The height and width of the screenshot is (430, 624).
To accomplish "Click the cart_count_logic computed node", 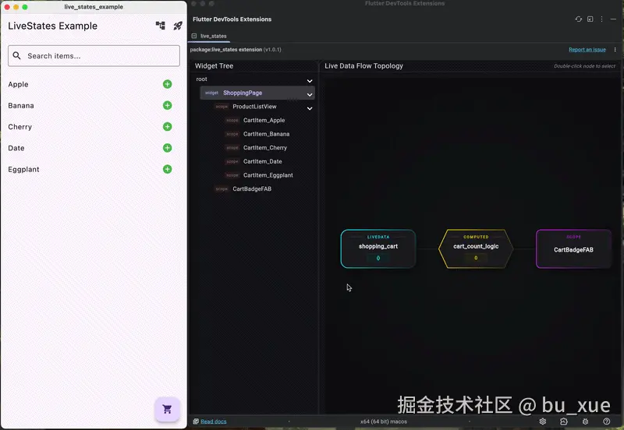I will coord(476,248).
